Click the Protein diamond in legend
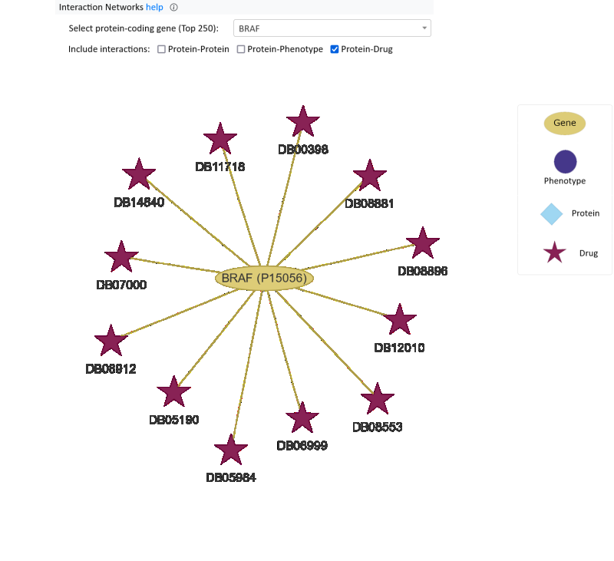 [552, 214]
